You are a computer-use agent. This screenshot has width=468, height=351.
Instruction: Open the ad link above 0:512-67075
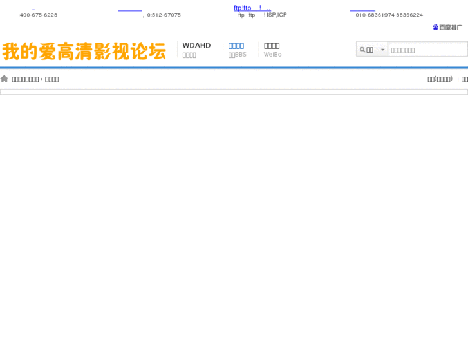(130, 10)
